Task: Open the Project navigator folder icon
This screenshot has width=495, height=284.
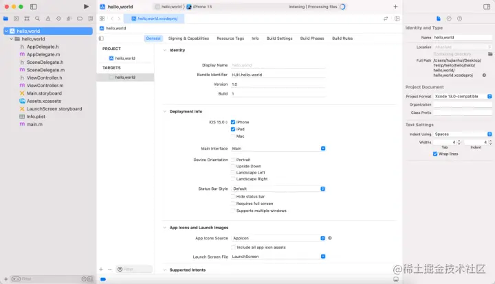Action: [x=5, y=19]
